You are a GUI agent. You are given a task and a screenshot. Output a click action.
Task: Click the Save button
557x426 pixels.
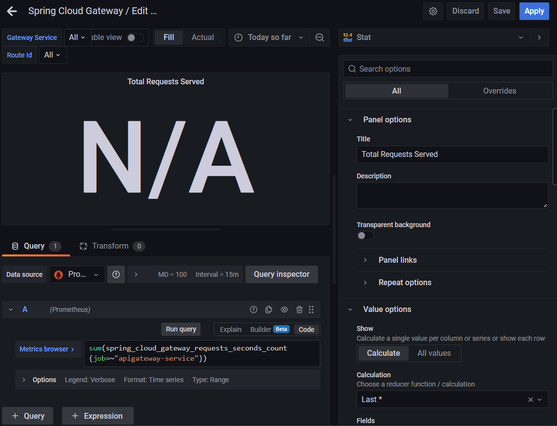point(501,11)
